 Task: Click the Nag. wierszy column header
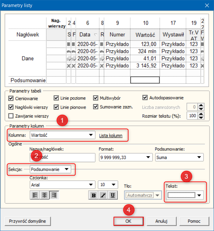57,23
